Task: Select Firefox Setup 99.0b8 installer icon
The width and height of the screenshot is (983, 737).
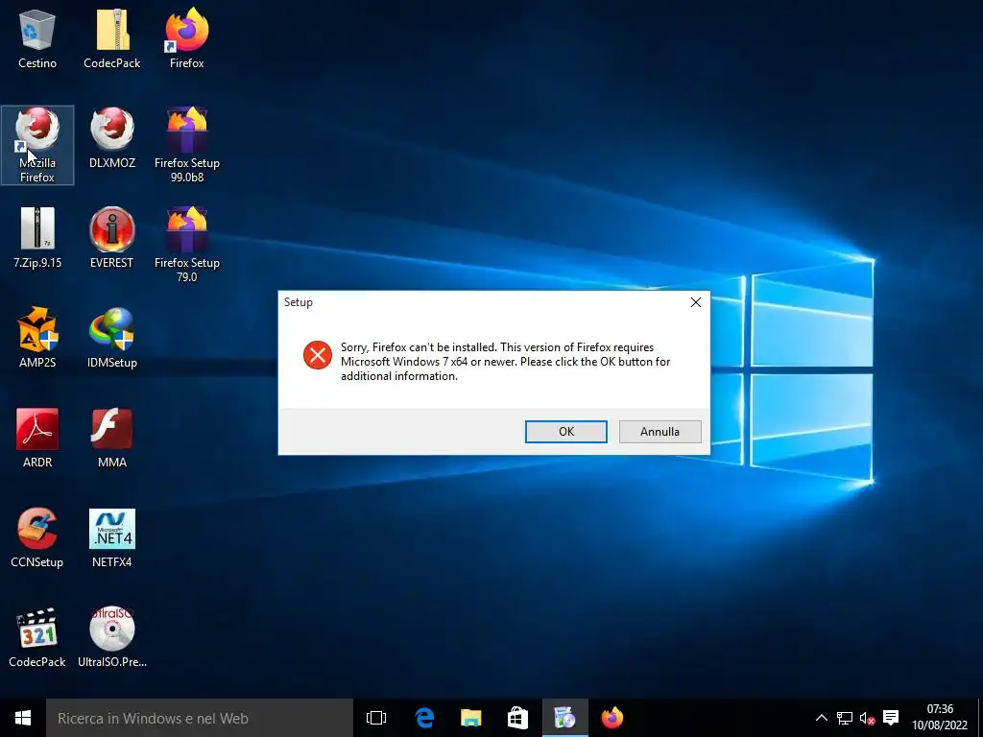Action: point(187,146)
